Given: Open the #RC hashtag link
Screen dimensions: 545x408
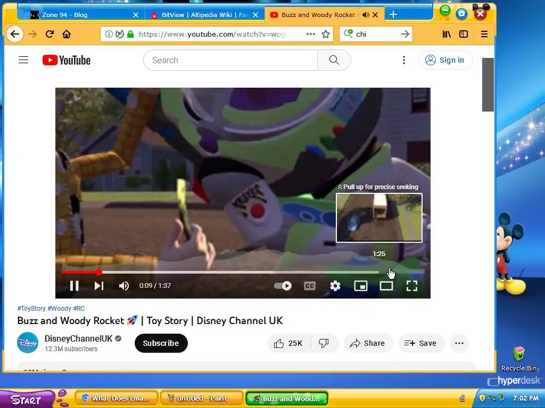Looking at the screenshot, I should pyautogui.click(x=79, y=309).
